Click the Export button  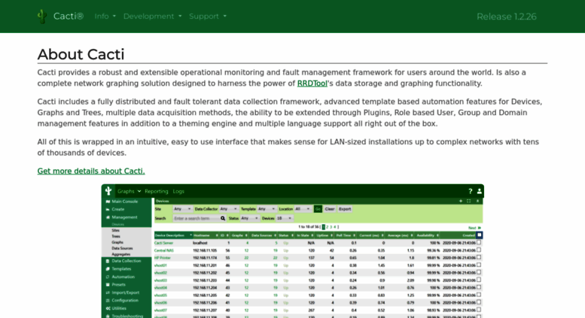(345, 209)
